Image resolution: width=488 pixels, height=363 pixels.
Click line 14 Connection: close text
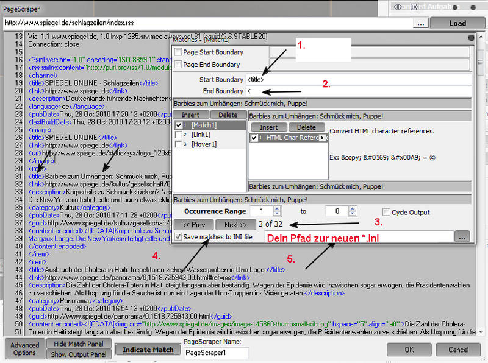tap(54, 44)
